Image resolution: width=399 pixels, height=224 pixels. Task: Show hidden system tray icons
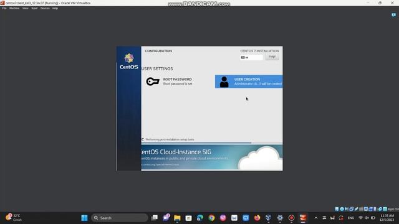pos(316,218)
